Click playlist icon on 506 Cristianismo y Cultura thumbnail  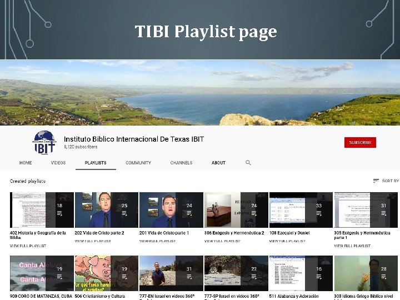pos(124,277)
